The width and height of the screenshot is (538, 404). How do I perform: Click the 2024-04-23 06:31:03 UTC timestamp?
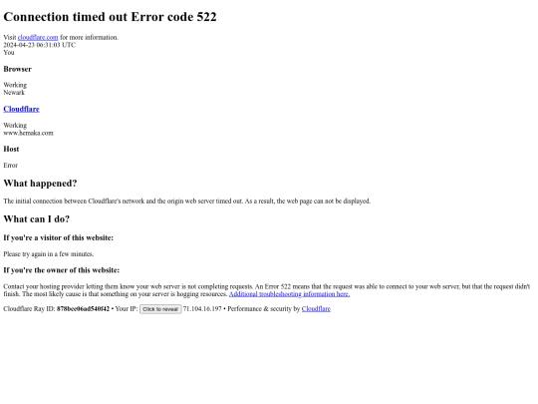tap(40, 45)
